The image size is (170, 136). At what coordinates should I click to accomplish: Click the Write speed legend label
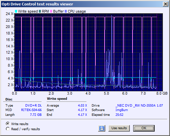pyautogui.click(x=28, y=11)
